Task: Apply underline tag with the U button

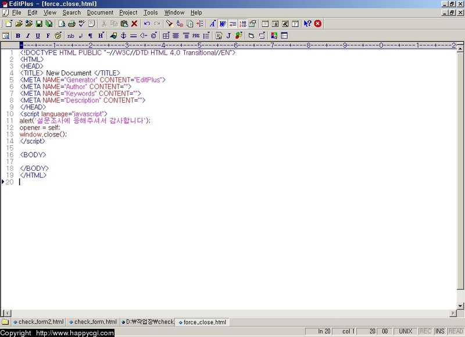Action: tap(38, 36)
